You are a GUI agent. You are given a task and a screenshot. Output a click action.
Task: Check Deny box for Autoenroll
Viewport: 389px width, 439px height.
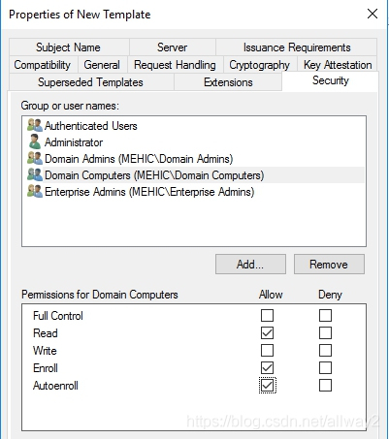click(x=325, y=385)
